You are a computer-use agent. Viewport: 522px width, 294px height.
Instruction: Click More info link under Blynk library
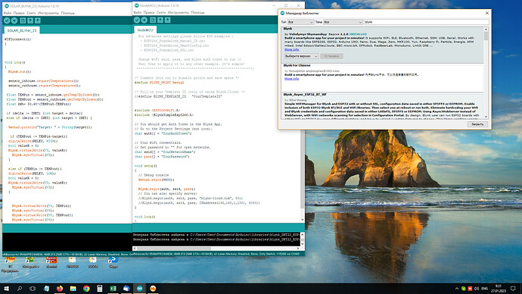(x=291, y=49)
